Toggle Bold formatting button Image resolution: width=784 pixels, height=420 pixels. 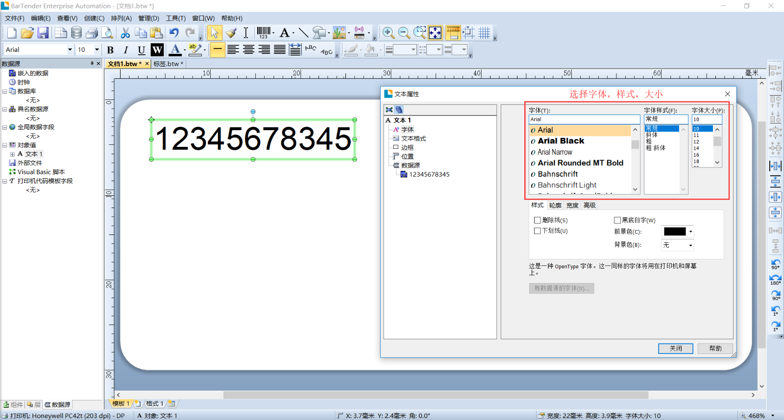(110, 50)
